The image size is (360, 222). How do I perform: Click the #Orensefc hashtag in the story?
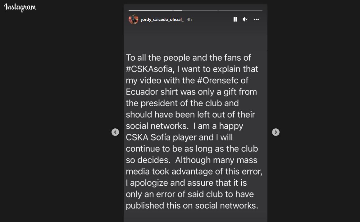[x=218, y=80]
